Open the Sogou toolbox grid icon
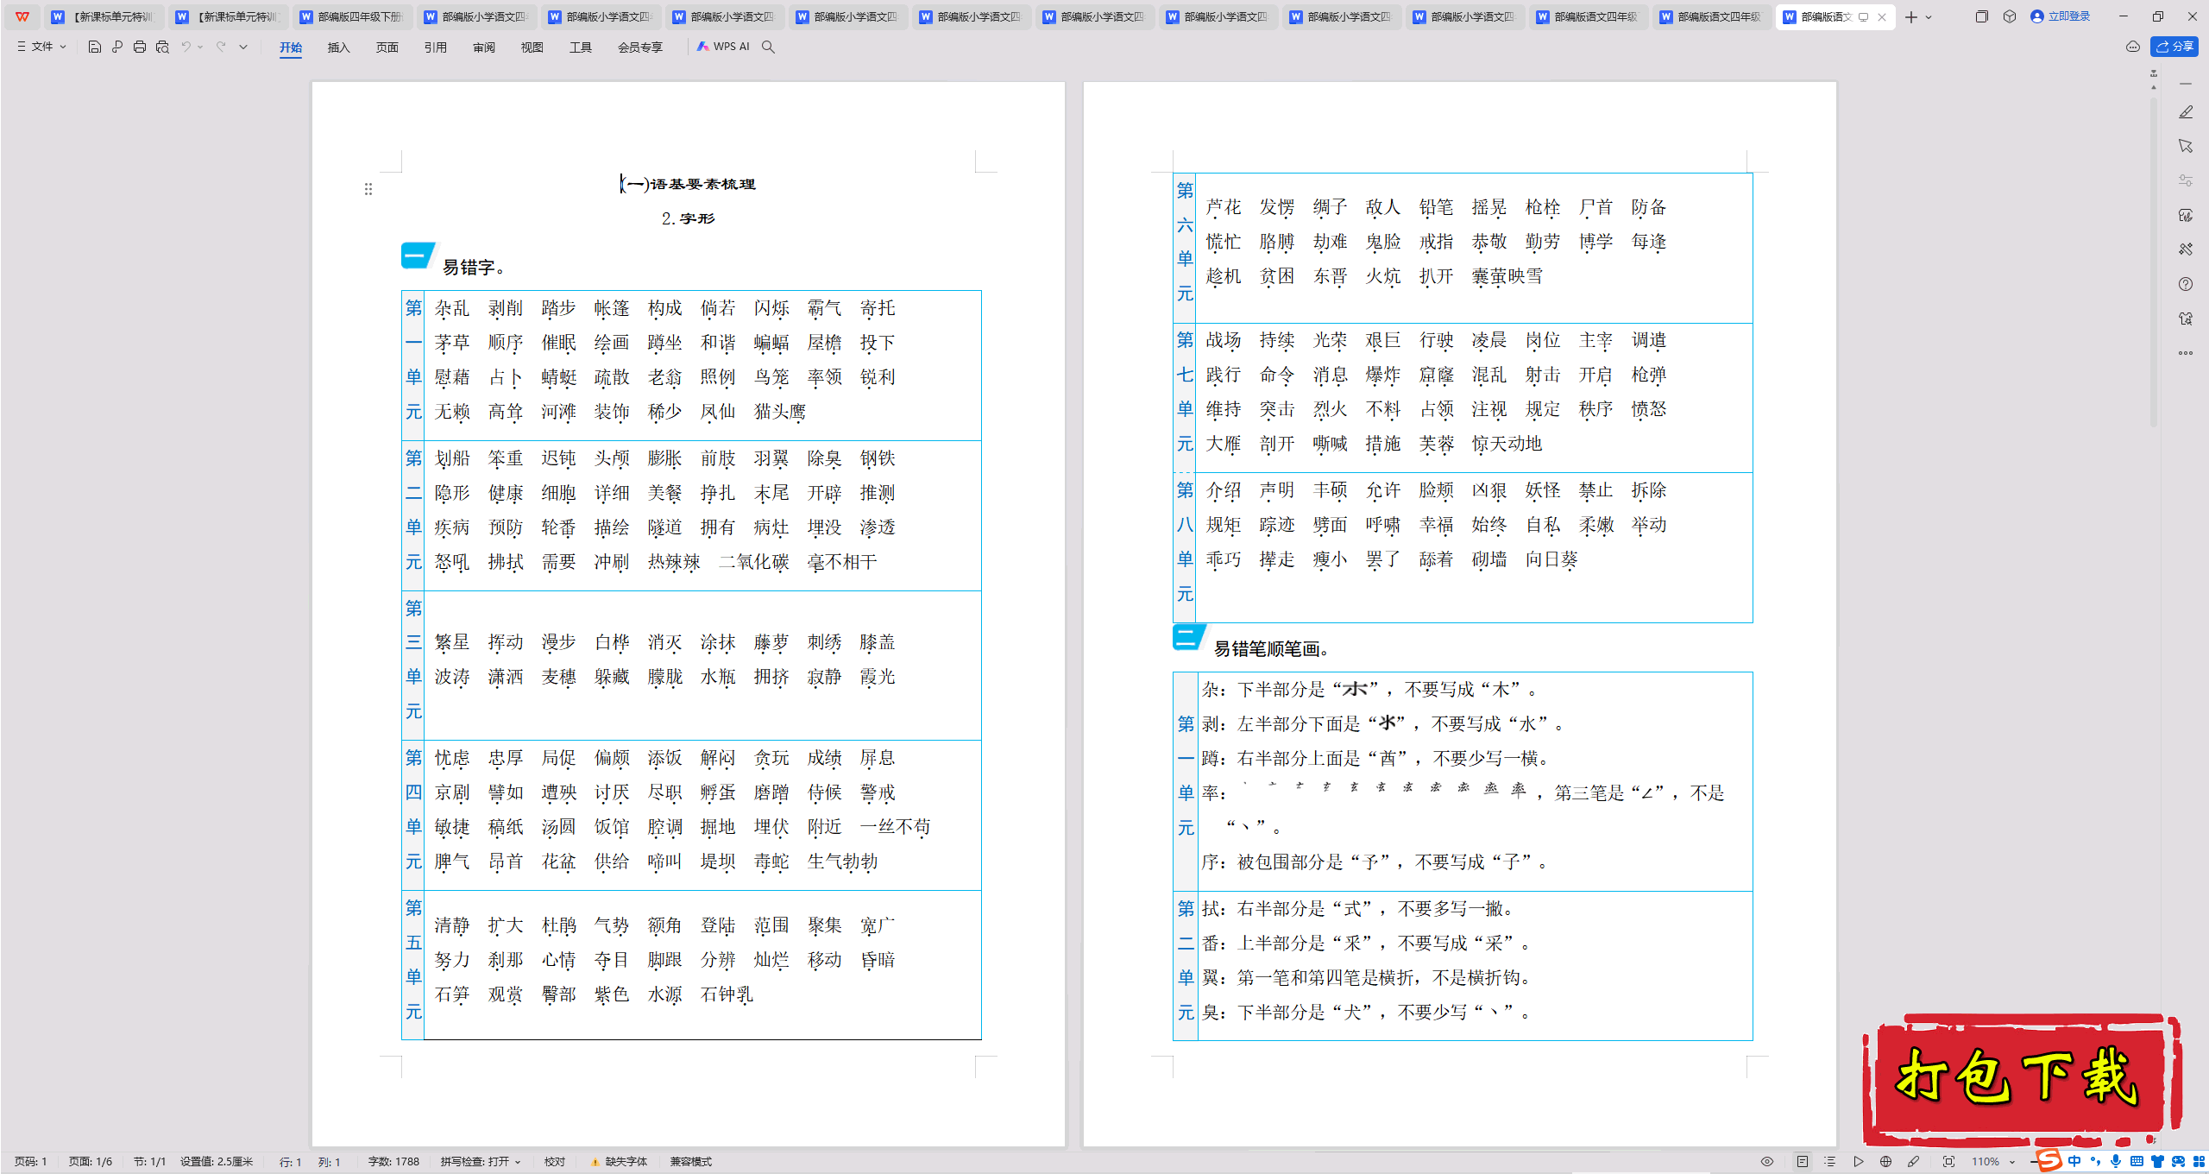This screenshot has height=1174, width=2209. click(x=2198, y=1162)
